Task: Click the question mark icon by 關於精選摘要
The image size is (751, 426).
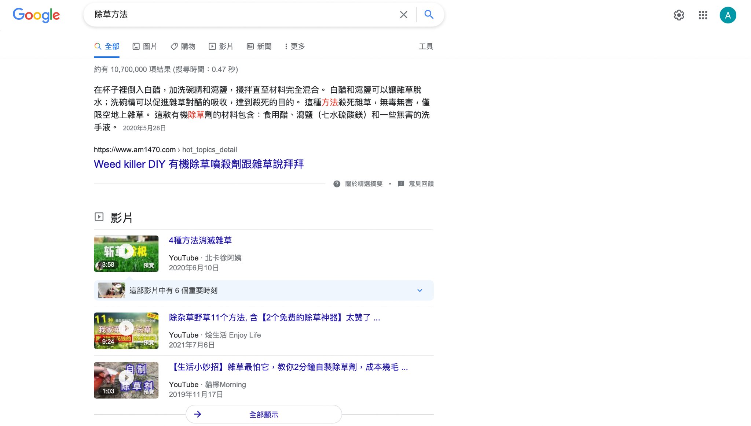Action: 337,184
